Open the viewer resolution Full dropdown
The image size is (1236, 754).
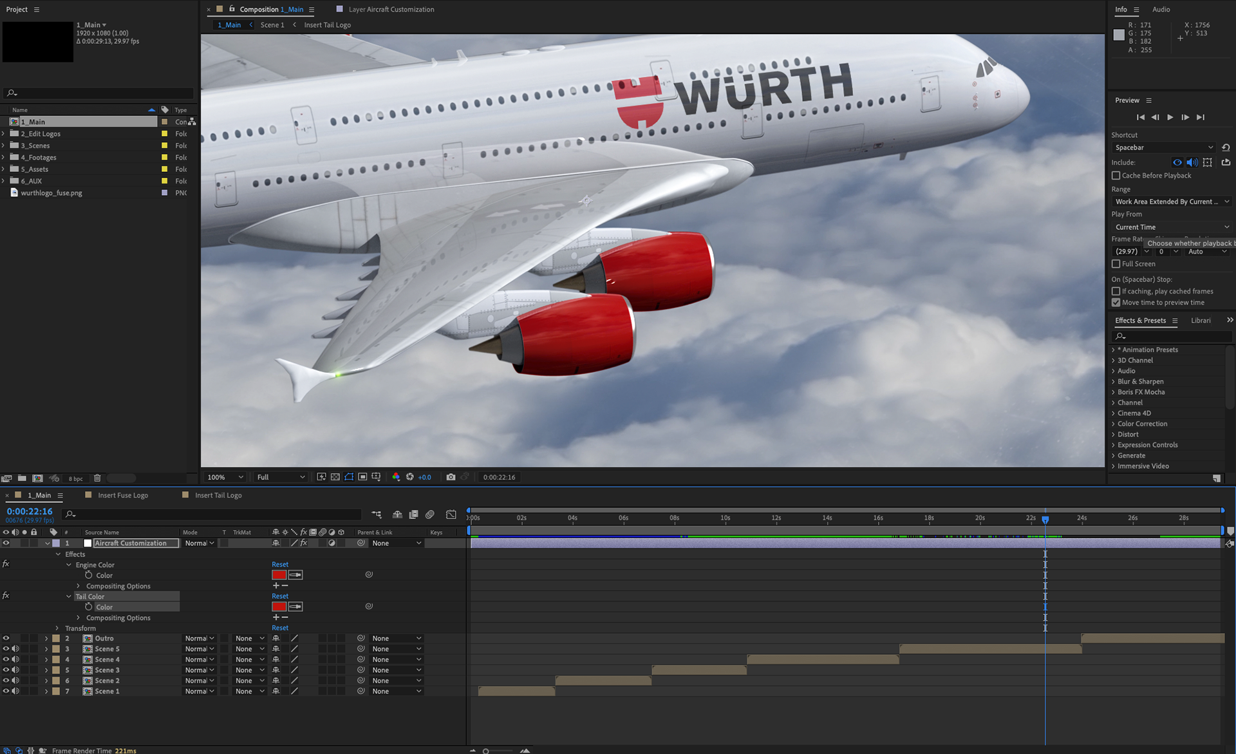tap(281, 477)
